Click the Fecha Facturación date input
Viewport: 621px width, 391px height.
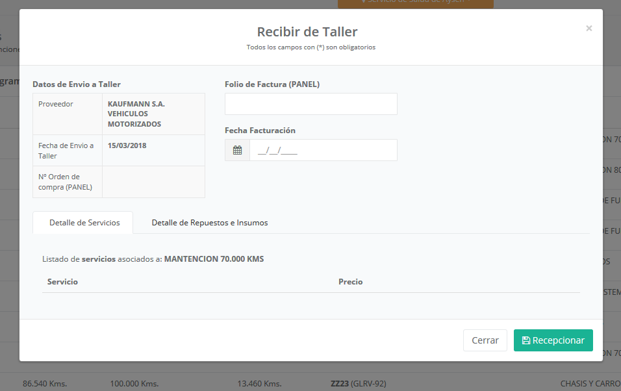[x=323, y=150]
